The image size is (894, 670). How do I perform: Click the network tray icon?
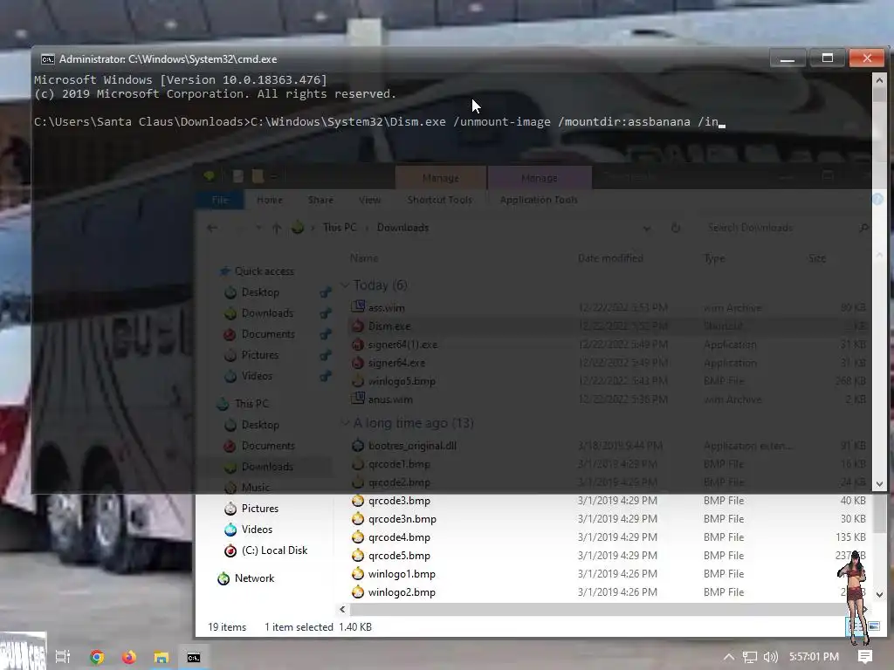750,657
